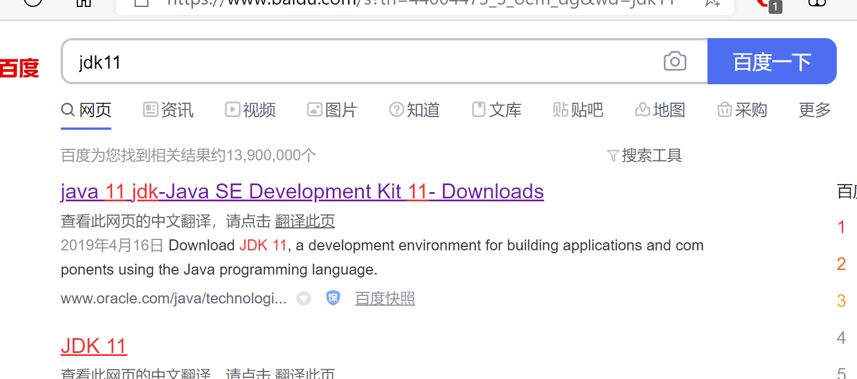Screen dimensions: 857x379
Task: Switch to the 资讯 news tab
Action: [x=169, y=110]
